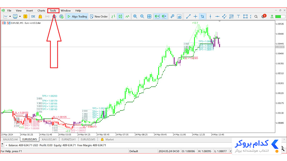Open the Window menu
Screen dimensions: 287x161
click(x=66, y=11)
